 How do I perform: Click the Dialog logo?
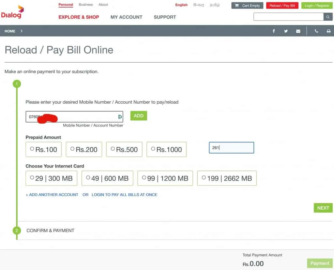(x=11, y=12)
